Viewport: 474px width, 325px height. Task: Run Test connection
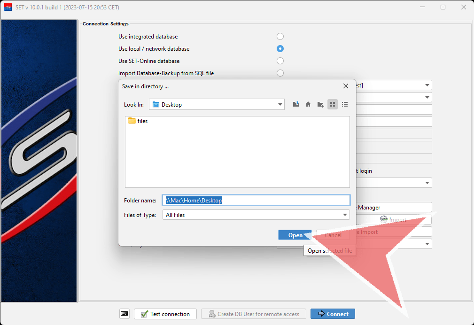[165, 314]
